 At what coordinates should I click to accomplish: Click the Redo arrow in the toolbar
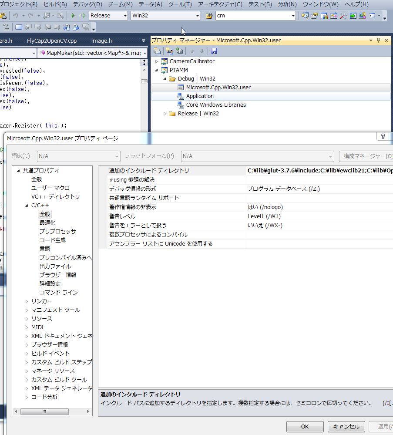(31, 16)
